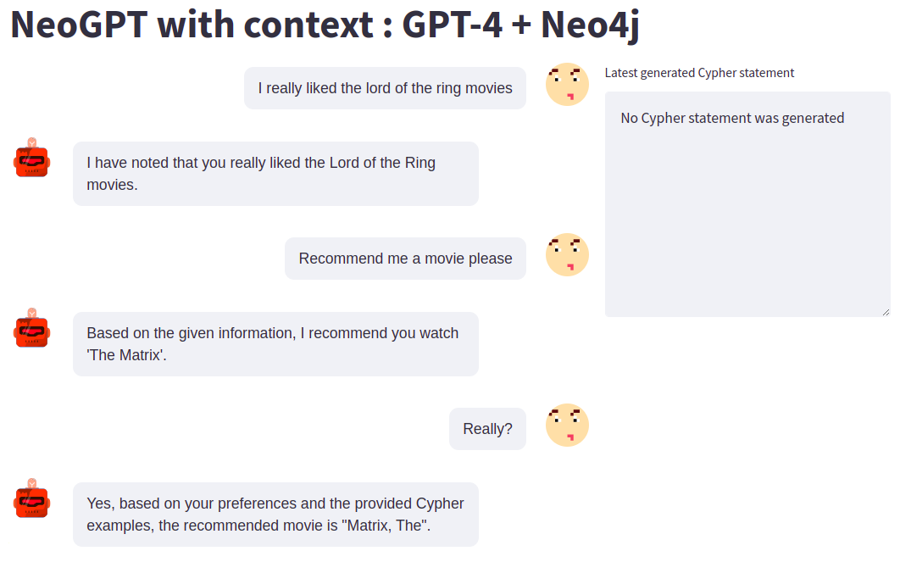The height and width of the screenshot is (562, 900).
Task: Select the 'I really liked the lord of the ring movies' bubble
Action: tap(385, 88)
